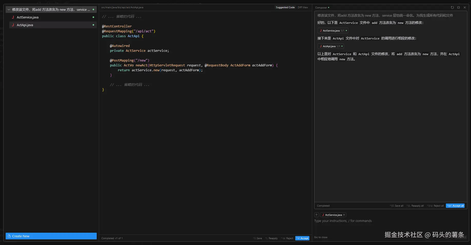Close the Composer panel with X icon
The height and width of the screenshot is (245, 471).
tap(465, 7)
